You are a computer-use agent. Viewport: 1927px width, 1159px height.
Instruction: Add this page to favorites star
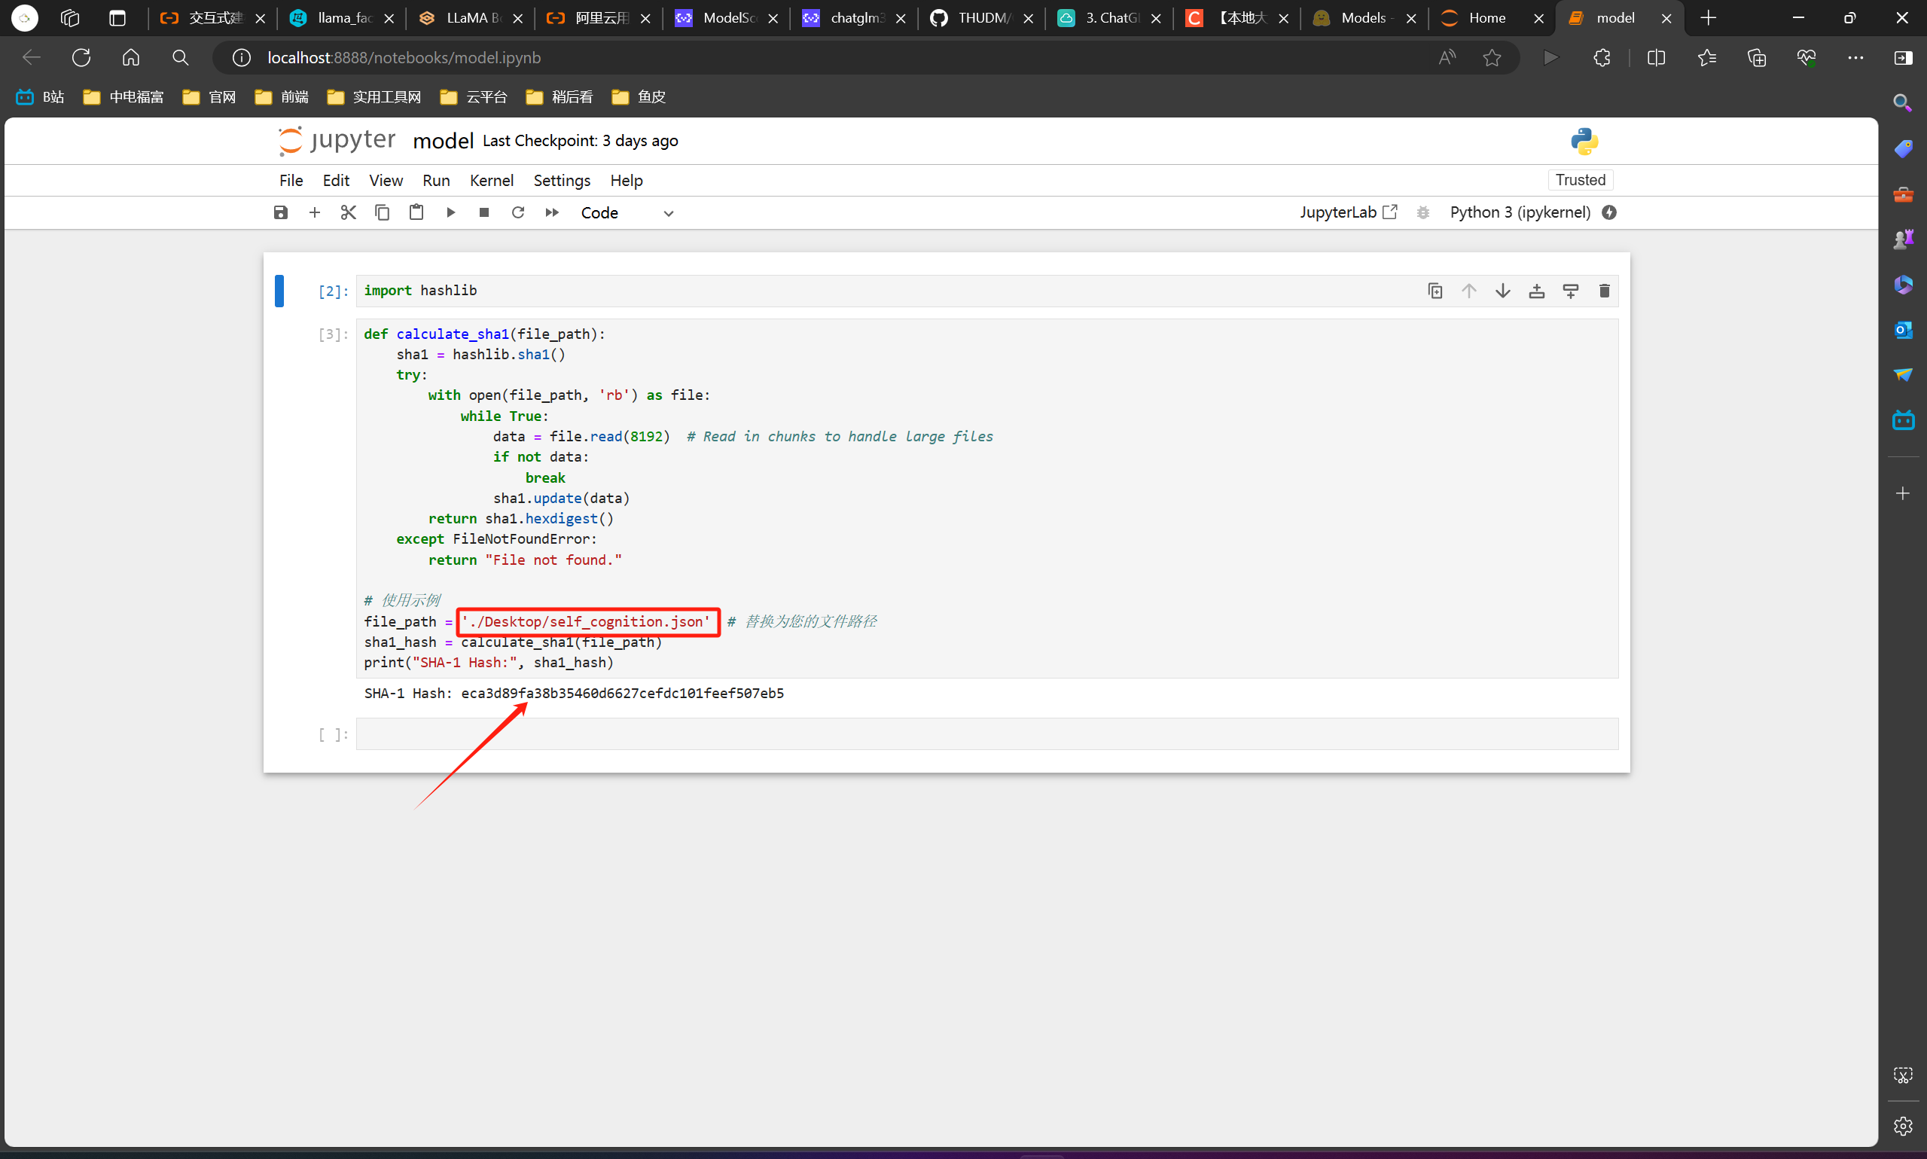pos(1492,57)
